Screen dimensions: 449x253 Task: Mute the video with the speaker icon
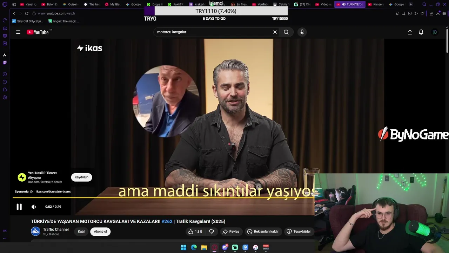click(34, 207)
